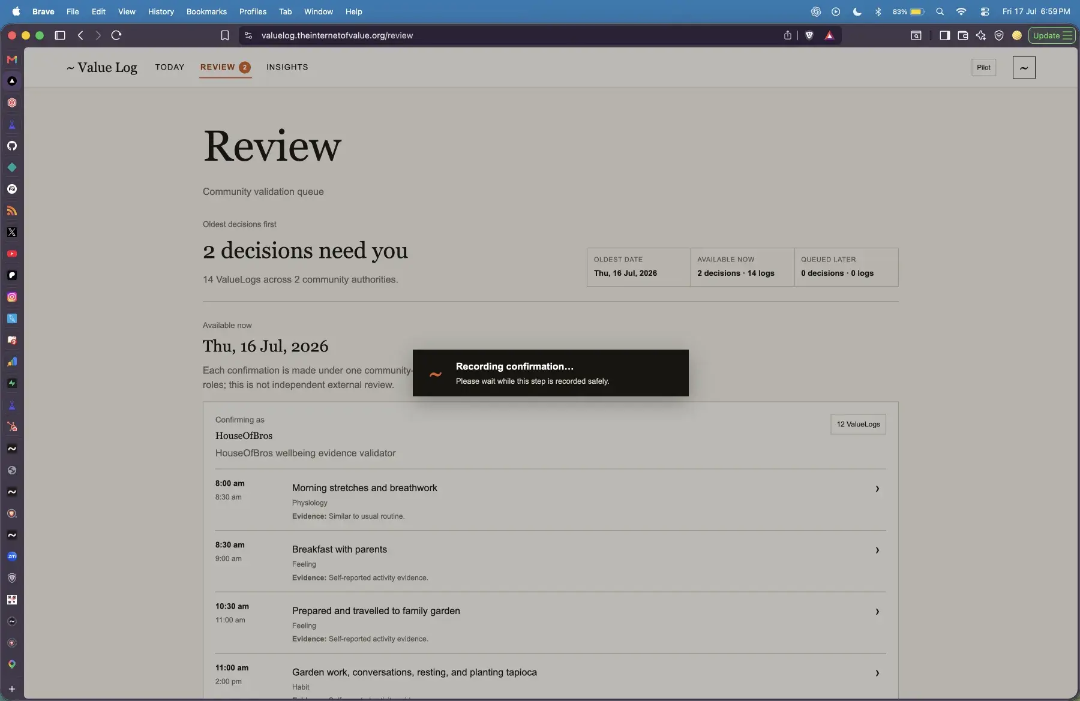Click the 'Thu, 16 Jul, 2026' oldest date value
Screen dimensions: 1080x701
[625, 273]
